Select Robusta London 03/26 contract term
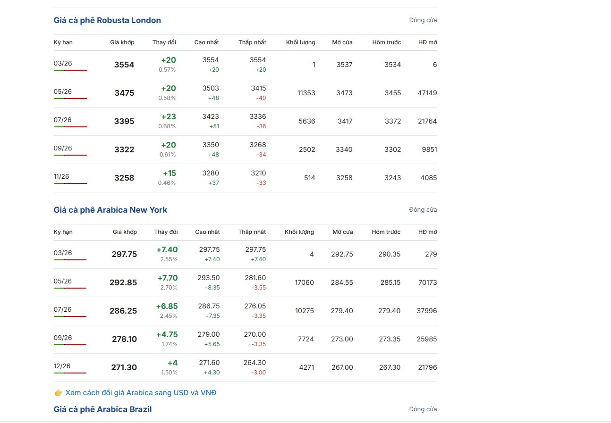611x423 pixels. click(63, 64)
